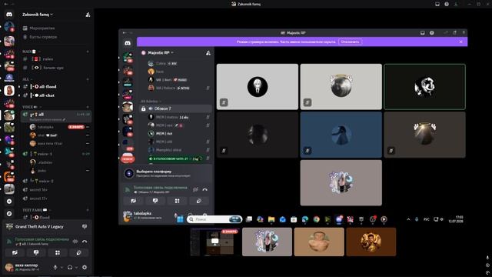Click invite icon beside Majestic RP in stream
Image resolution: width=492 pixels, height=277 pixels.
coord(208,53)
